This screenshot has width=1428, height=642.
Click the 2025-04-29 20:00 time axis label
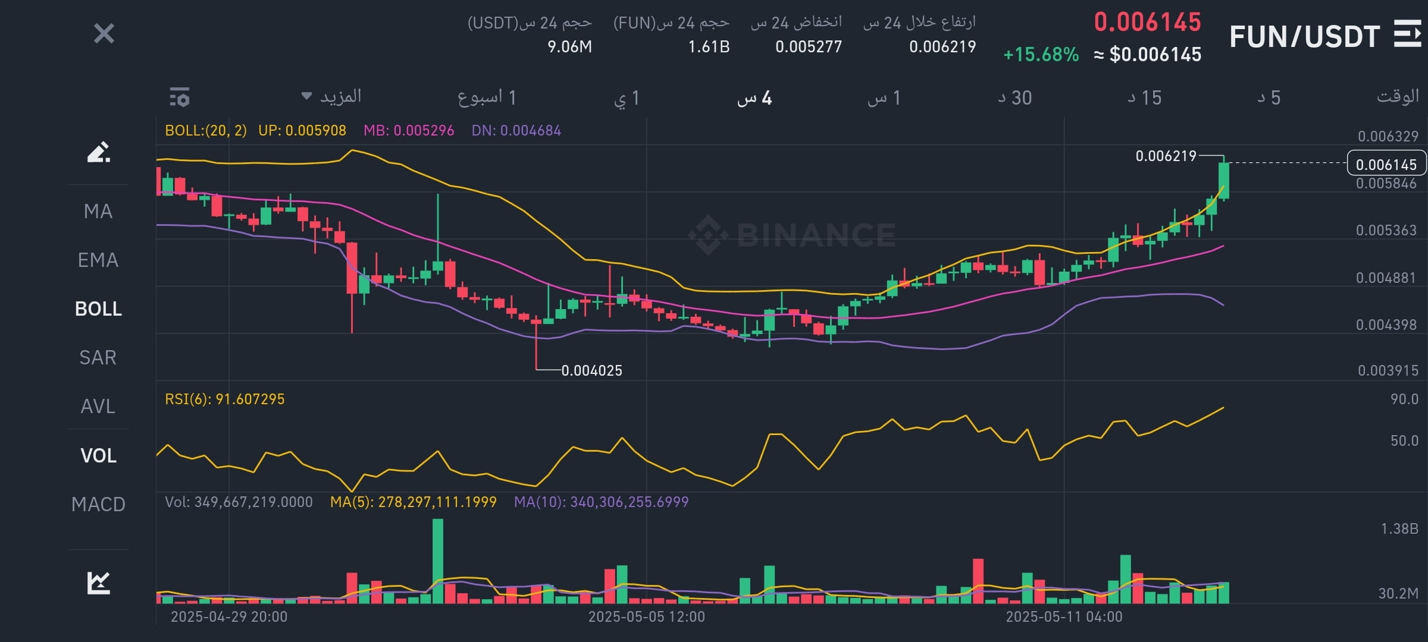(229, 616)
